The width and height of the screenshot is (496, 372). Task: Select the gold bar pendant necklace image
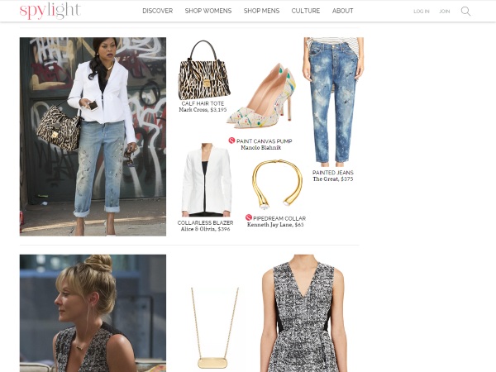pyautogui.click(x=214, y=328)
